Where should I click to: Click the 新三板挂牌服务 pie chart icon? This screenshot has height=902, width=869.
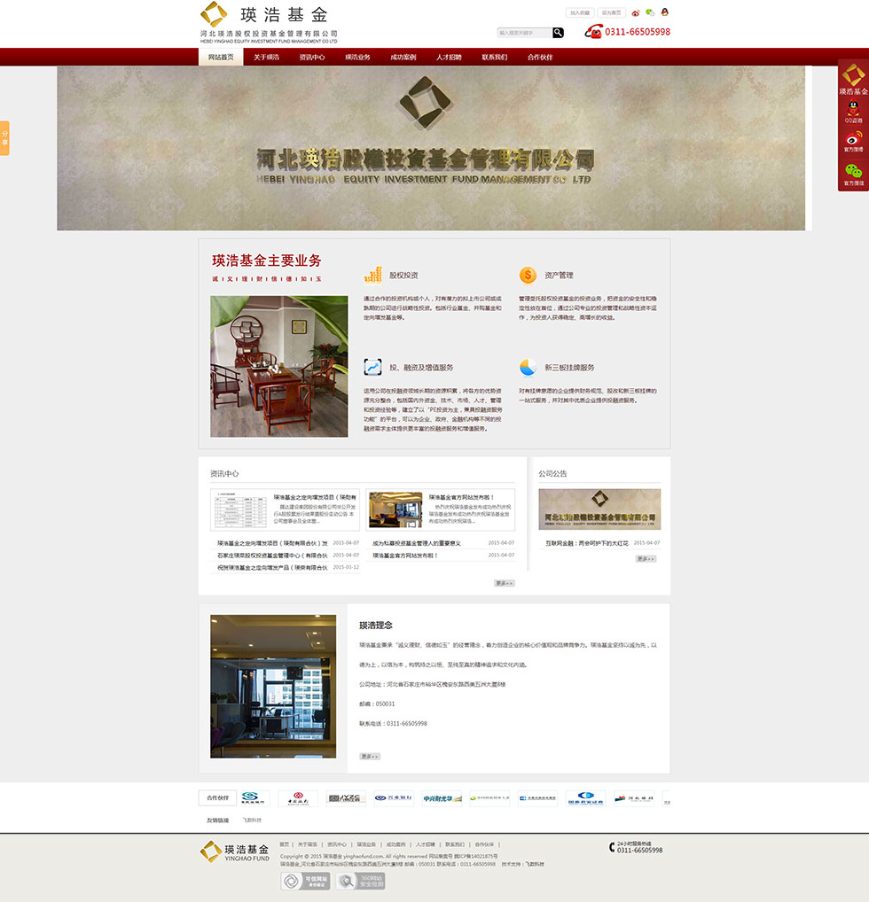528,367
